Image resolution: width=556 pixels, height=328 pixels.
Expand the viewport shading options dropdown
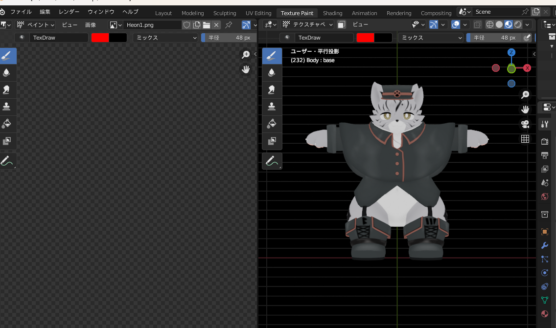click(527, 24)
